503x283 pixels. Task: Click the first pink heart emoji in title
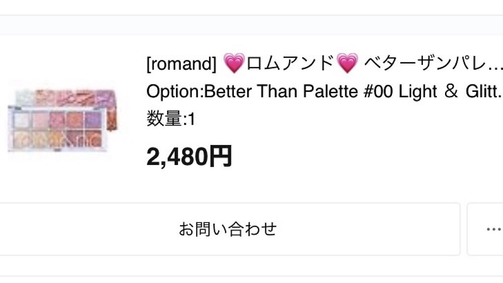(233, 64)
